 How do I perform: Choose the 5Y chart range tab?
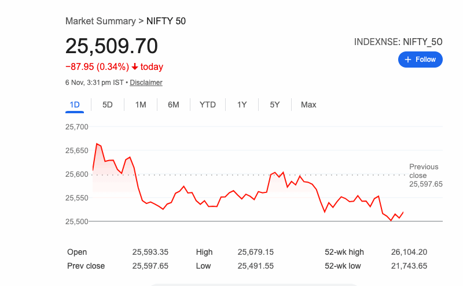(275, 105)
